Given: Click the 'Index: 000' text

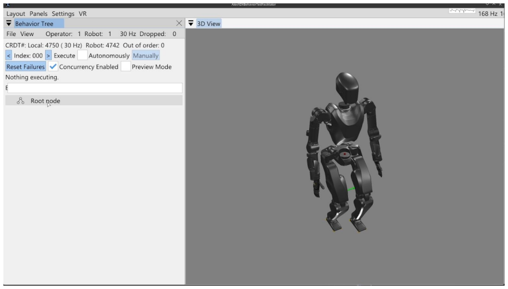Looking at the screenshot, I should [x=28, y=56].
